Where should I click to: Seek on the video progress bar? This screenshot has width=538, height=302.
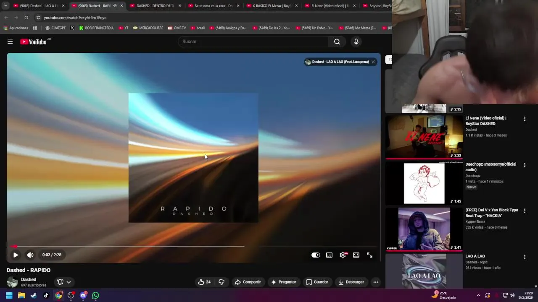point(193,246)
